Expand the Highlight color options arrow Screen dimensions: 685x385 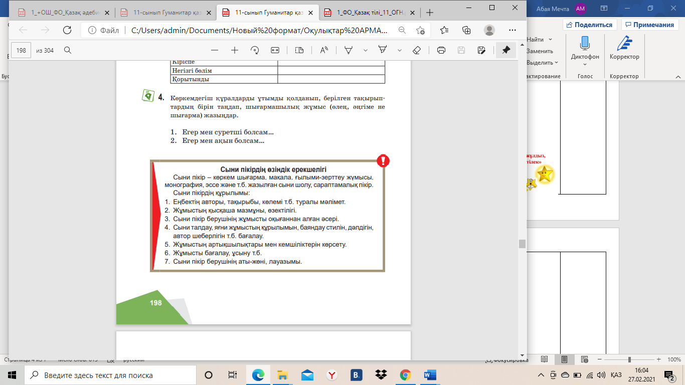(400, 50)
